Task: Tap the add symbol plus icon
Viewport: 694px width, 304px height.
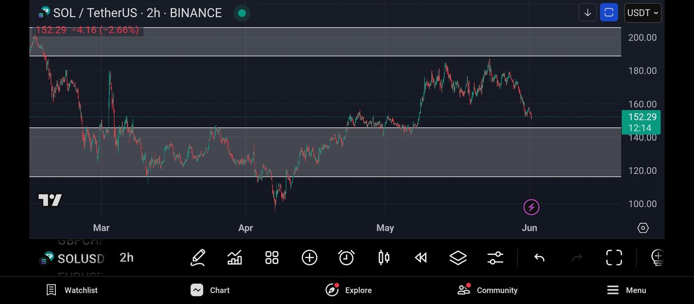Action: (x=309, y=258)
